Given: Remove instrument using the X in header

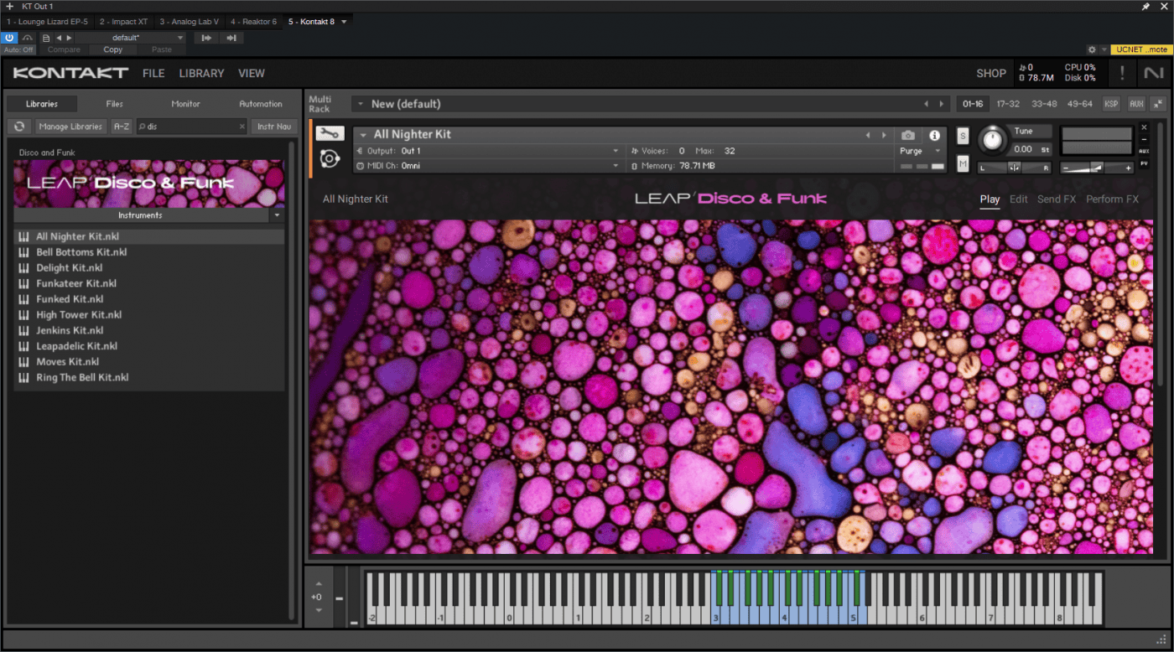Looking at the screenshot, I should [x=1144, y=128].
